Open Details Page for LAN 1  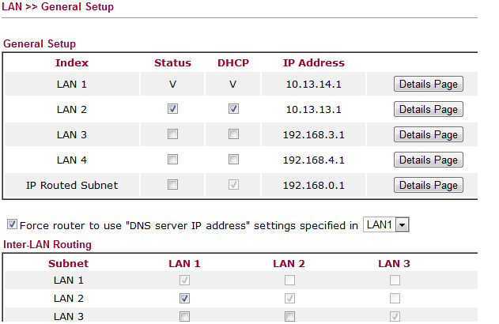428,85
